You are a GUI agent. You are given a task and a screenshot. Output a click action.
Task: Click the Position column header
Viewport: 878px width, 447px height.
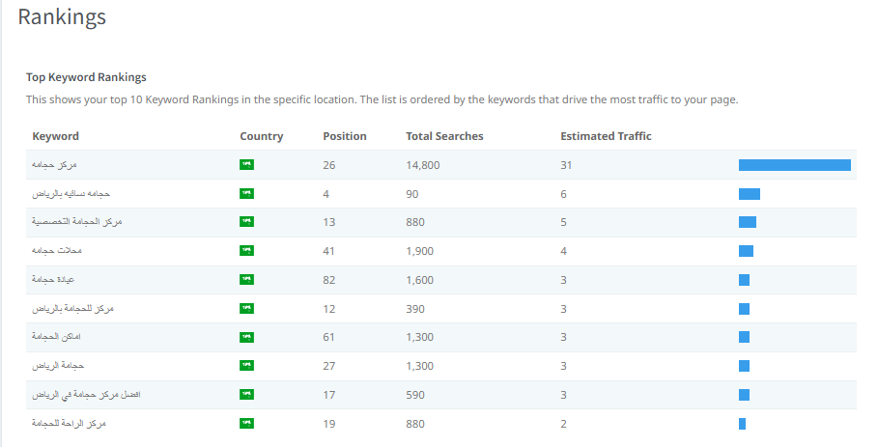pos(345,136)
